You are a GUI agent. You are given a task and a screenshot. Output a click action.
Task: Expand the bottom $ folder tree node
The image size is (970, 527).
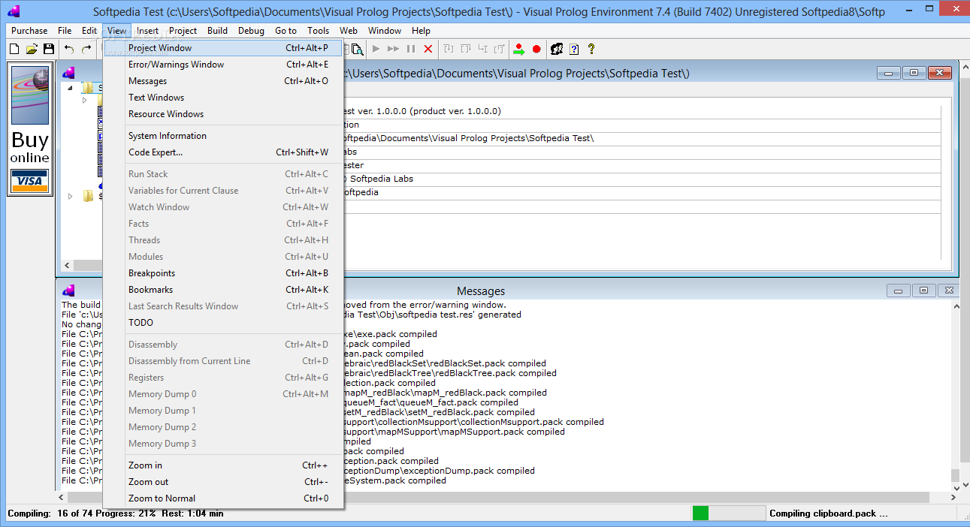71,196
